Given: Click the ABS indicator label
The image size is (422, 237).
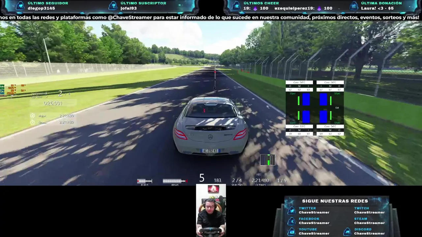Looking at the screenshot, I should tap(259, 174).
